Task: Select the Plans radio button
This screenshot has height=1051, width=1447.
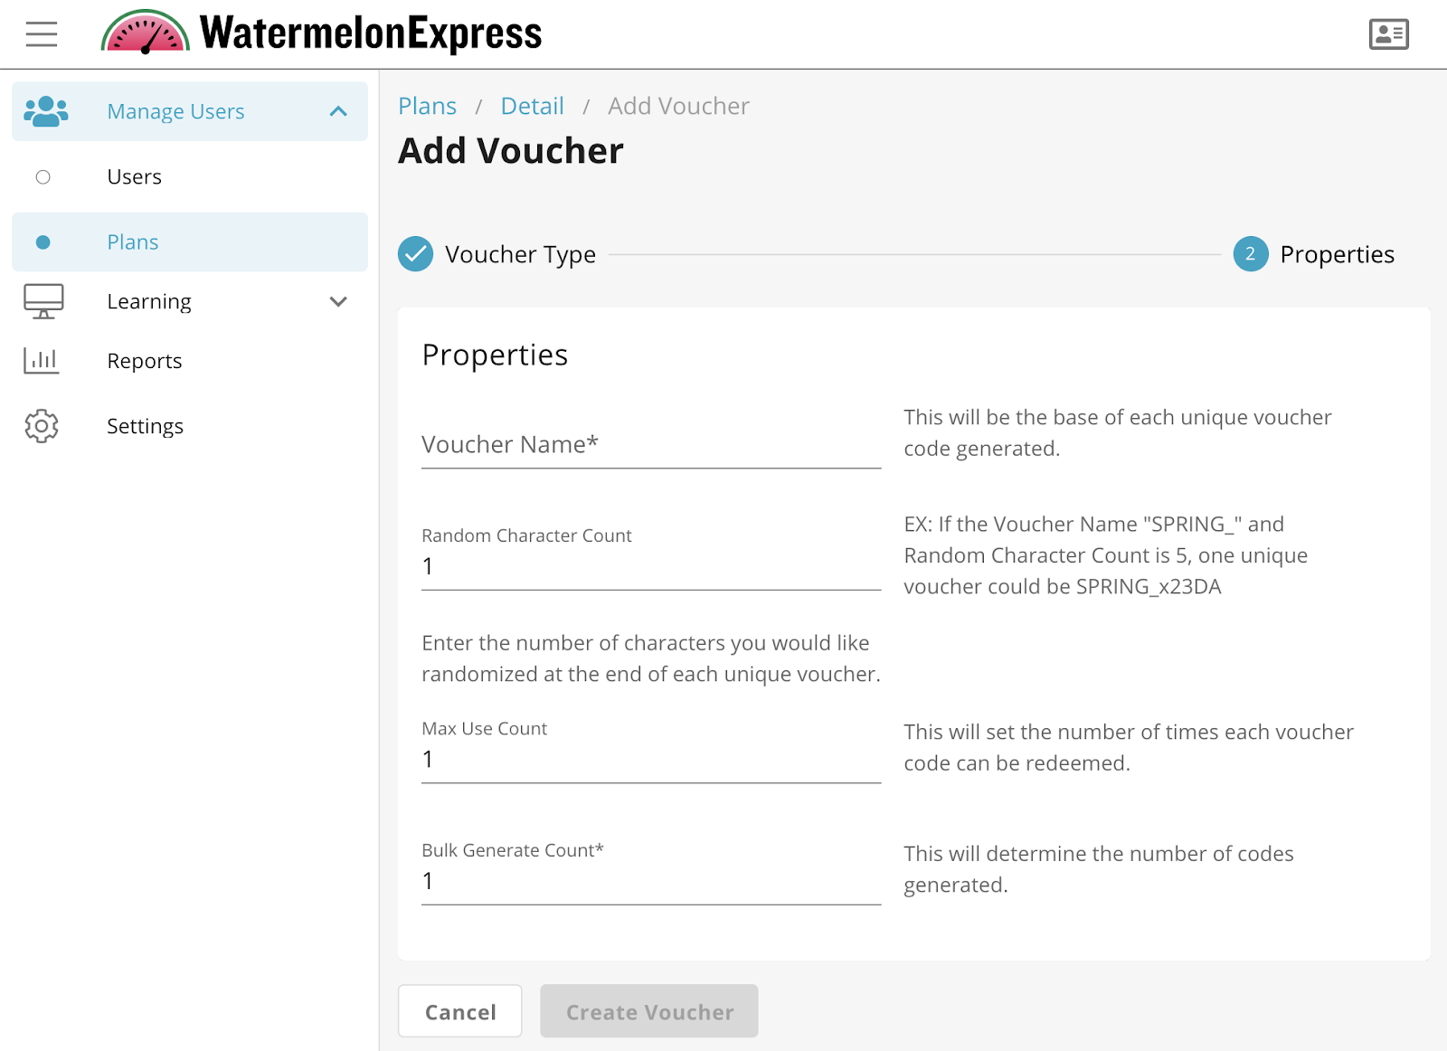Action: pos(43,241)
